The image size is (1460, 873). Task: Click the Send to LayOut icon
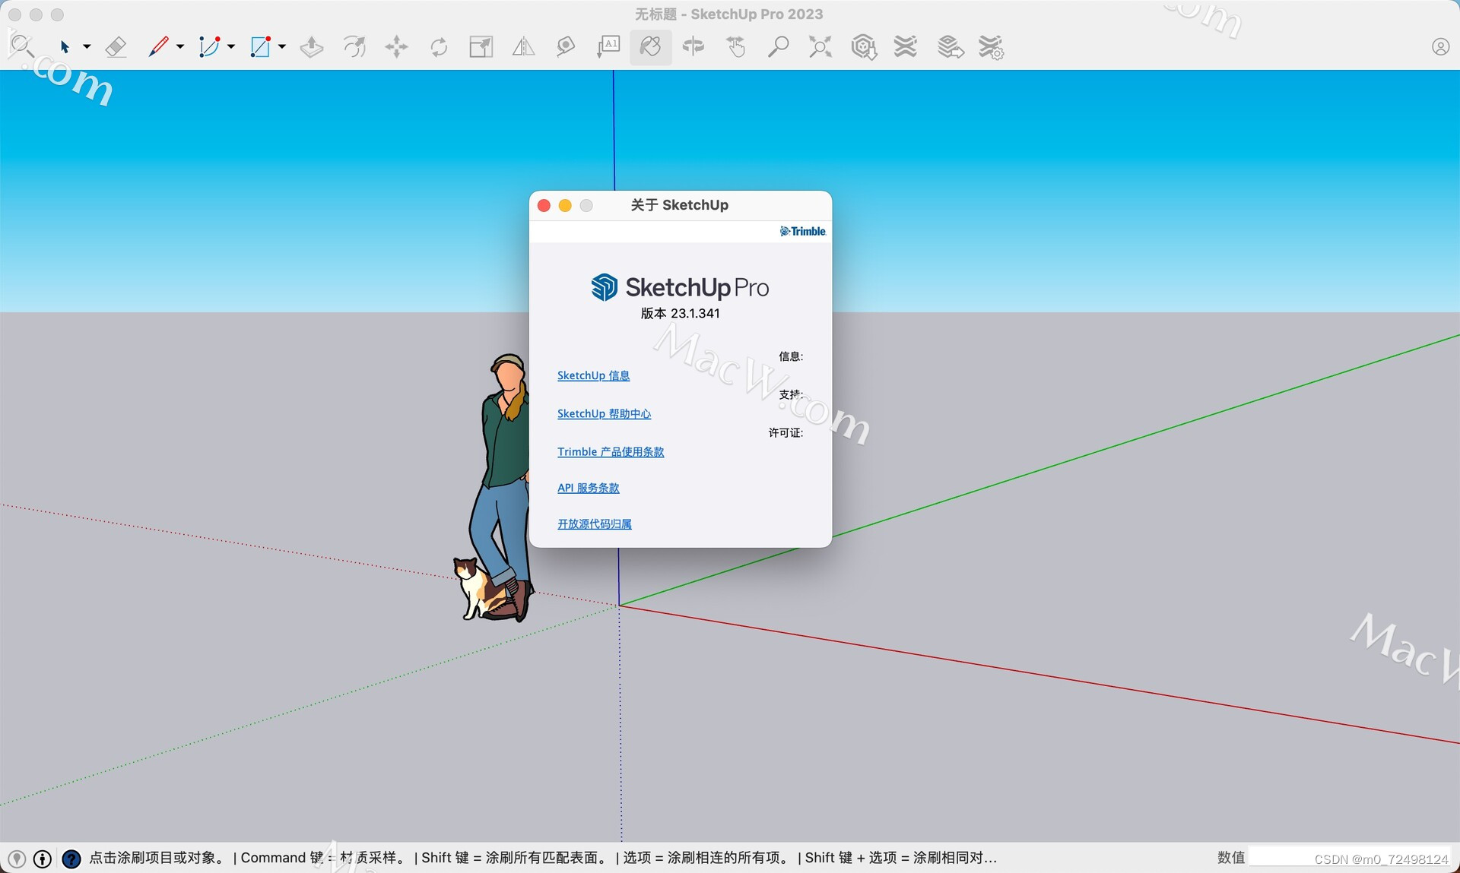(x=950, y=47)
